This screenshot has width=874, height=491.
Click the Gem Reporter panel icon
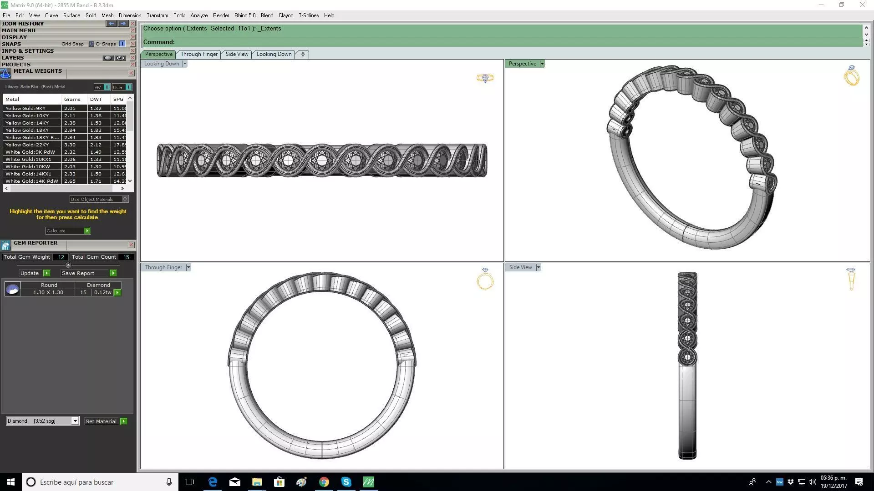click(x=5, y=245)
